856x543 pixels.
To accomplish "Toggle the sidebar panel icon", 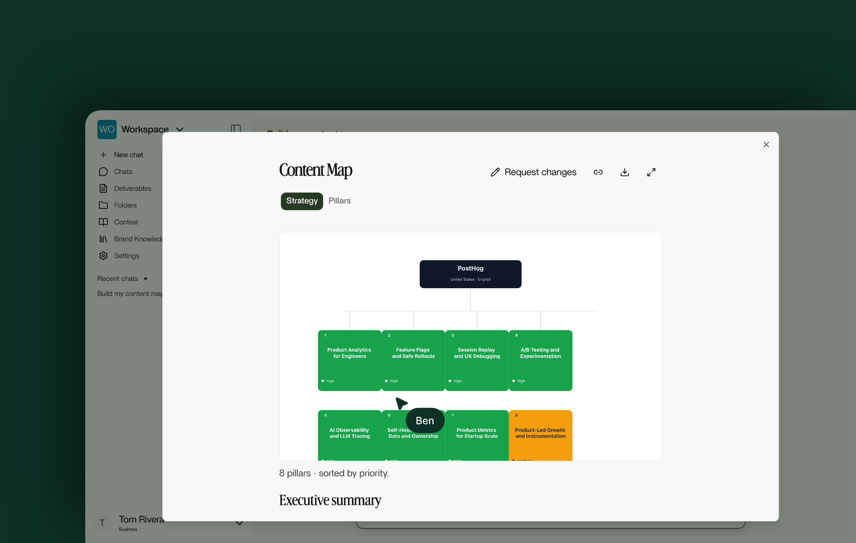I will tap(236, 129).
